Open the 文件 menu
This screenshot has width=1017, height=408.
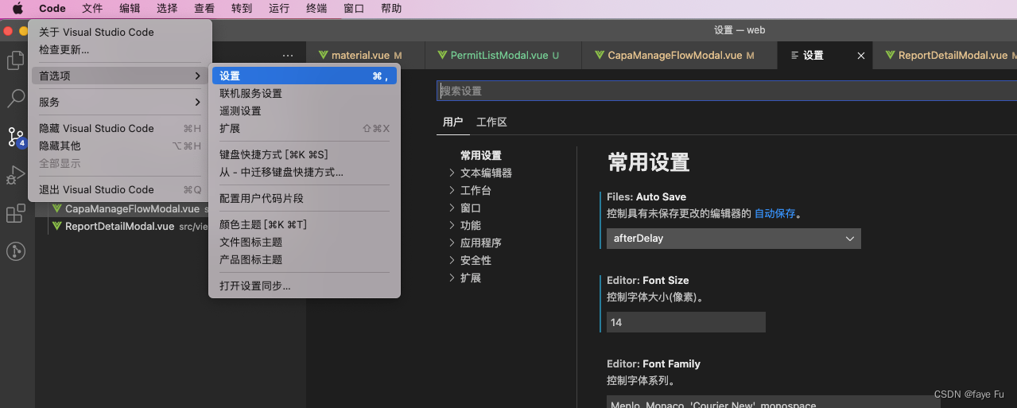point(92,9)
